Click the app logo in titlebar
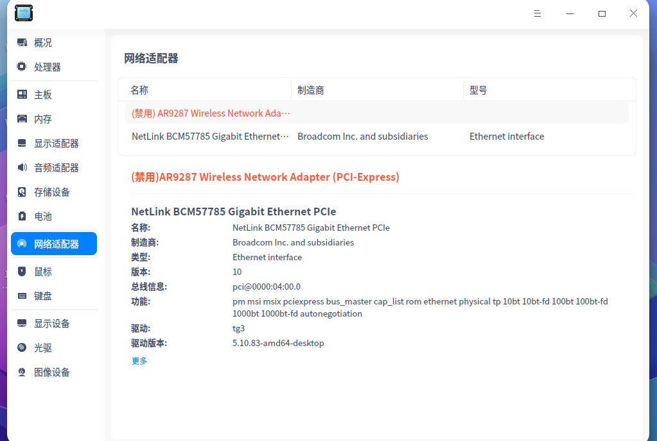The height and width of the screenshot is (441, 657). tap(23, 13)
